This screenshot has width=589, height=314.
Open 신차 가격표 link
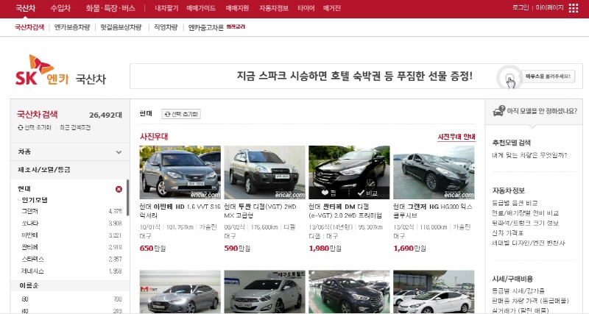pyautogui.click(x=507, y=233)
